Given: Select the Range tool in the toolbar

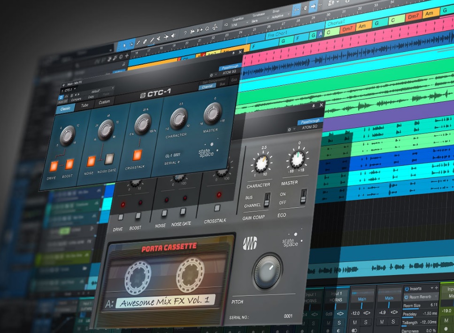Looking at the screenshot, I should 131,44.
